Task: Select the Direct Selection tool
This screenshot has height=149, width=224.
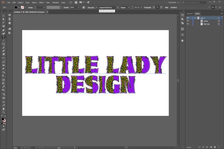Action: click(3, 19)
